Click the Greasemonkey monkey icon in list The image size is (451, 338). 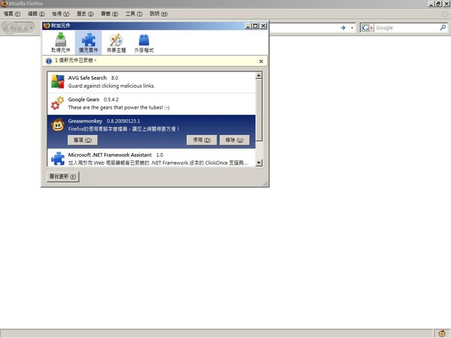(58, 125)
